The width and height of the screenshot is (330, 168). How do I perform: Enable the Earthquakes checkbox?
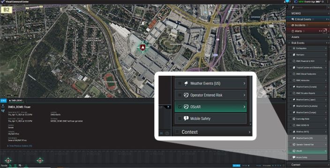coord(291,49)
